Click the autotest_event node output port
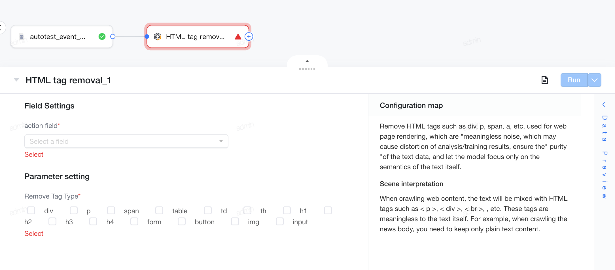The height and width of the screenshot is (270, 615). tap(113, 36)
